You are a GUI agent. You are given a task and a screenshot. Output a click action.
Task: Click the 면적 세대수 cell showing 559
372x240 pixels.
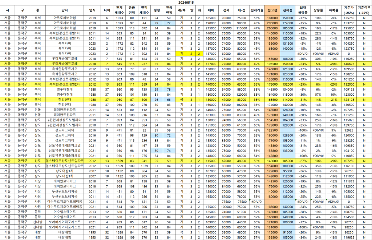pos(144,84)
